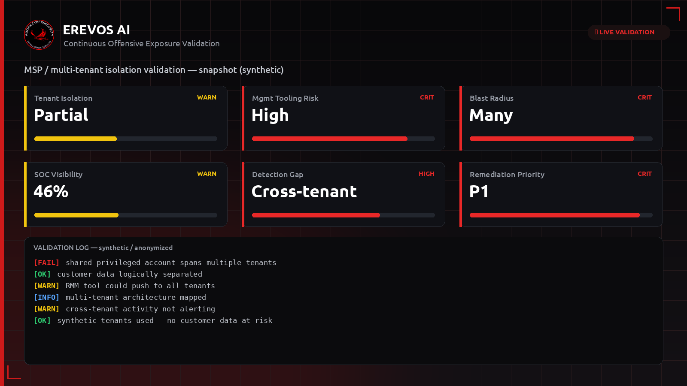The image size is (687, 386).
Task: Click the Blast Radius progress bar
Action: click(561, 139)
